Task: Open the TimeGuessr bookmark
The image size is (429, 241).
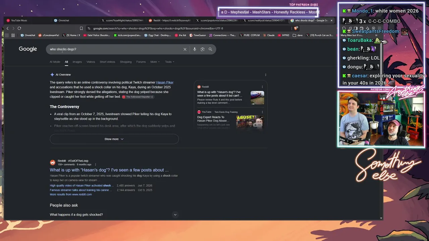Action: [198, 35]
